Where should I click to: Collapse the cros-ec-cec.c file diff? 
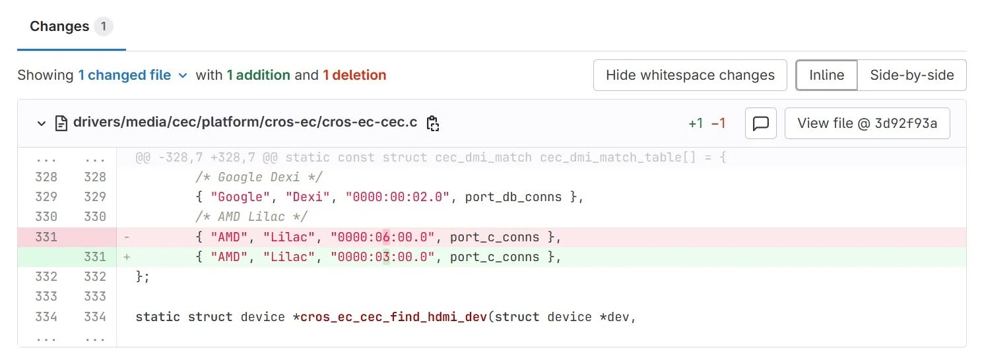(x=42, y=123)
